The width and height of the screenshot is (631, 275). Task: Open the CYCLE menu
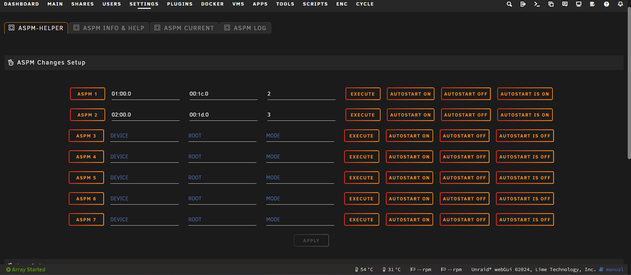pyautogui.click(x=365, y=4)
